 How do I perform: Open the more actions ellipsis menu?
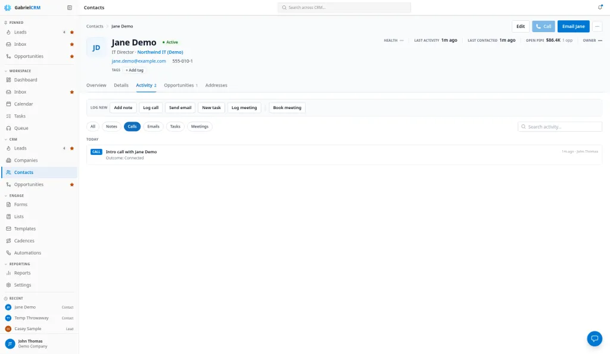tap(597, 26)
